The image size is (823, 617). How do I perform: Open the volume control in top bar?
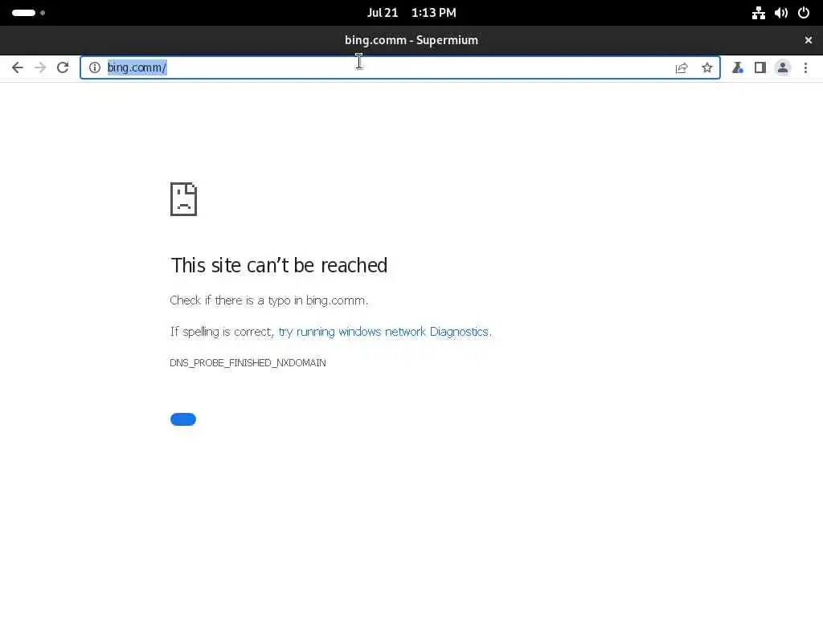click(x=781, y=13)
